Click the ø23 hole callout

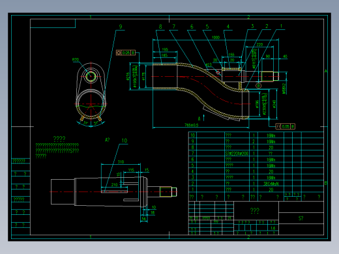(x=209, y=64)
